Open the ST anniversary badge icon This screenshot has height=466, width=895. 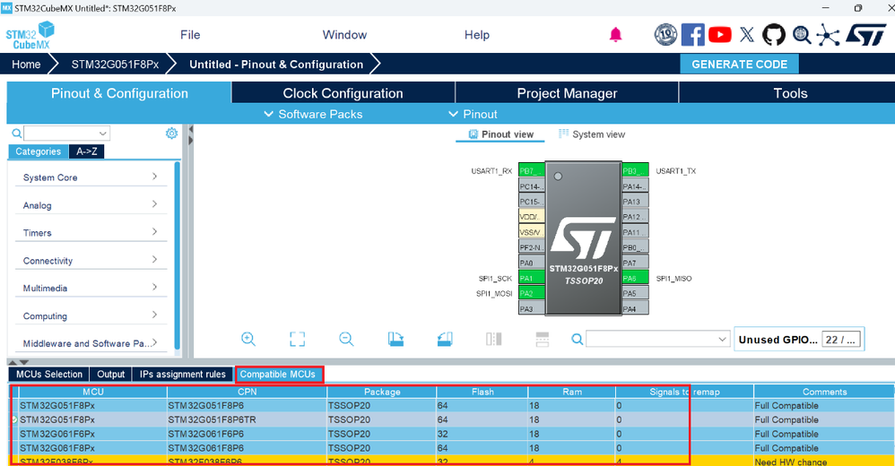[665, 35]
